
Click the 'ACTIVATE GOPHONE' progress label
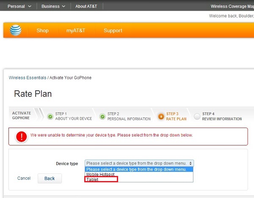point(22,115)
